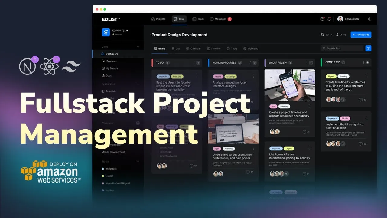Open options for 'Understand target users' card

[x=253, y=148]
